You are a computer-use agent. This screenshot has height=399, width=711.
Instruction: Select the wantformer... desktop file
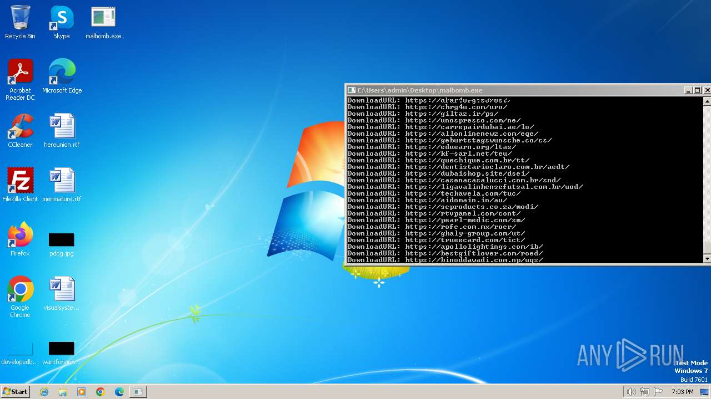tap(62, 354)
